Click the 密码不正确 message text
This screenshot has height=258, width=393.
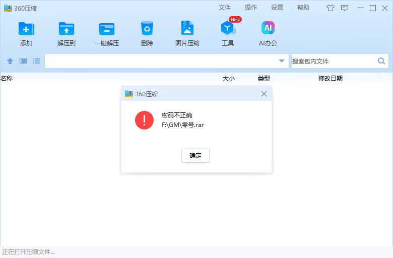(177, 115)
